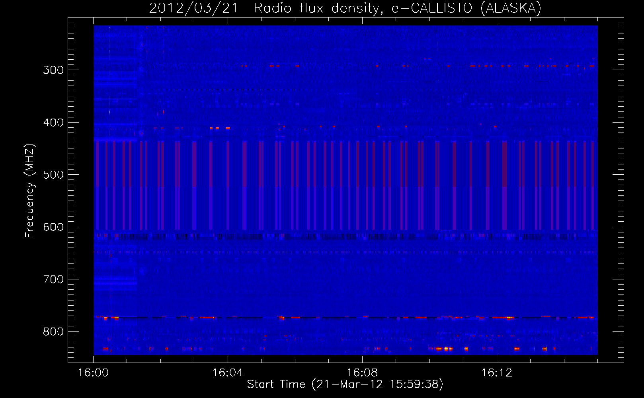Screen dimensions: 644x398
Task: Click the 16:00 time tick label
Action: click(93, 373)
